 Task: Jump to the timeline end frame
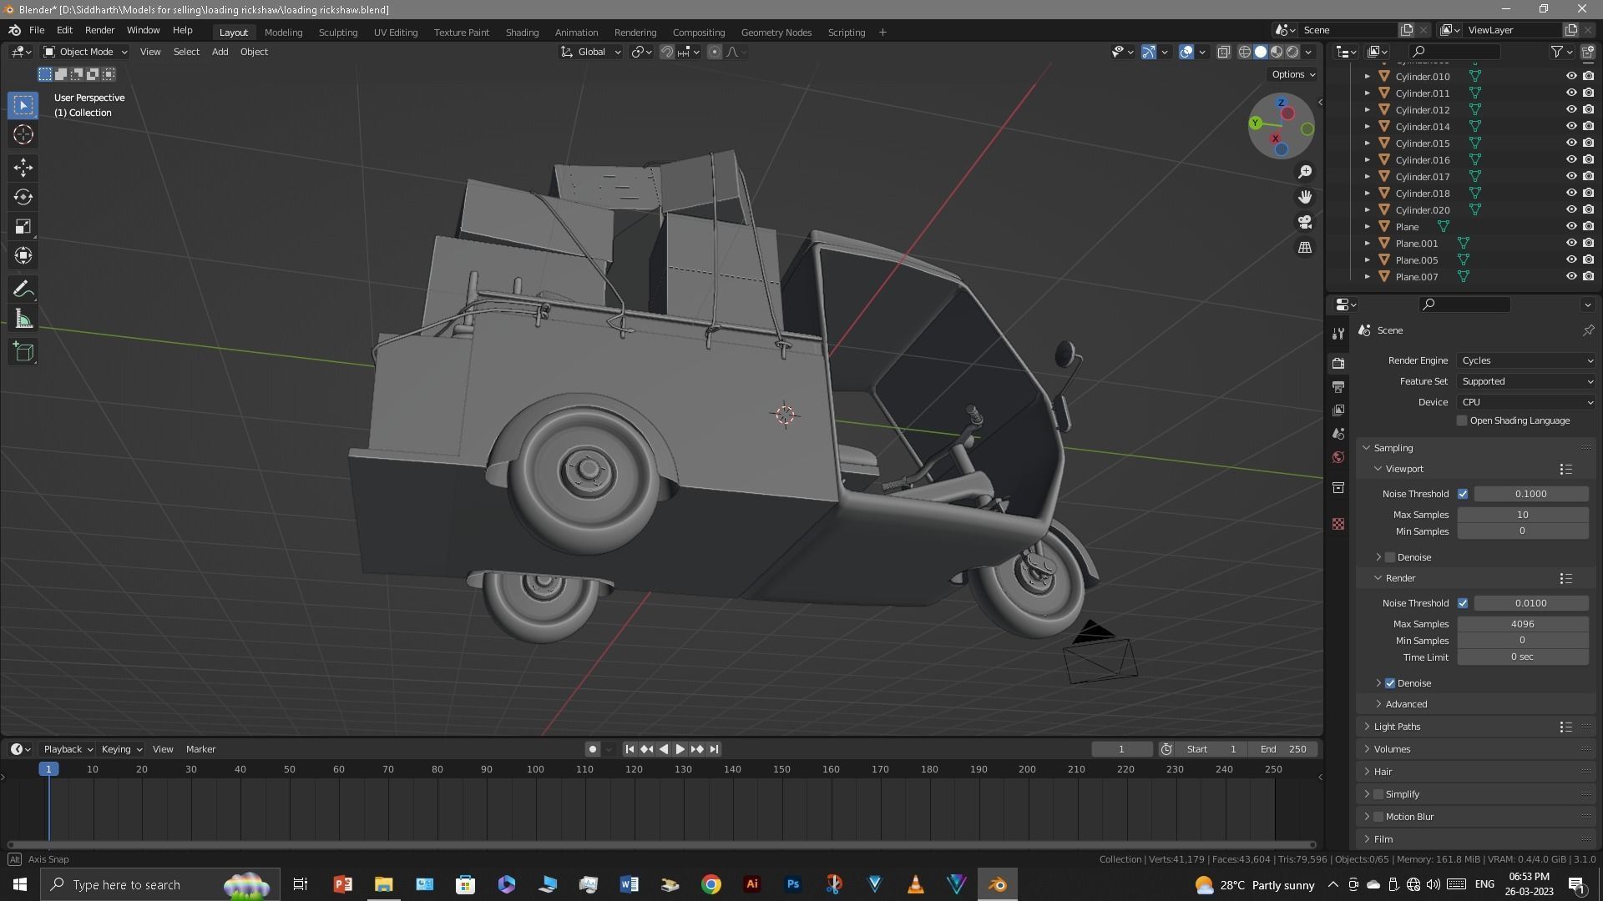pyautogui.click(x=714, y=749)
